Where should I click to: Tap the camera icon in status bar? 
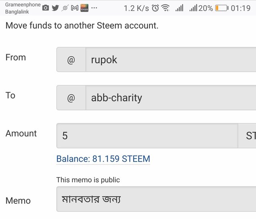pos(46,8)
